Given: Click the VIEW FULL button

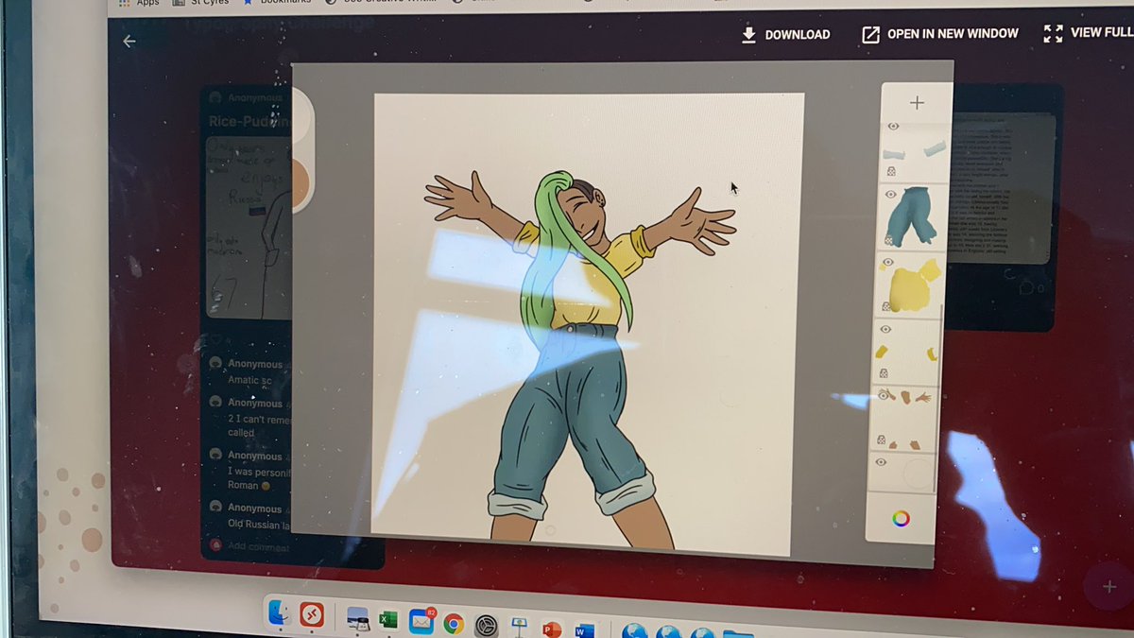Looking at the screenshot, I should pos(1089,33).
